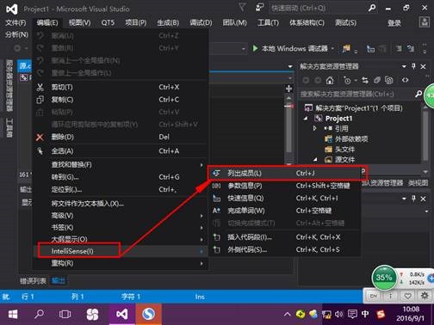Choose 列出成员(L) from the submenu
The height and width of the screenshot is (325, 434).
tap(284, 173)
